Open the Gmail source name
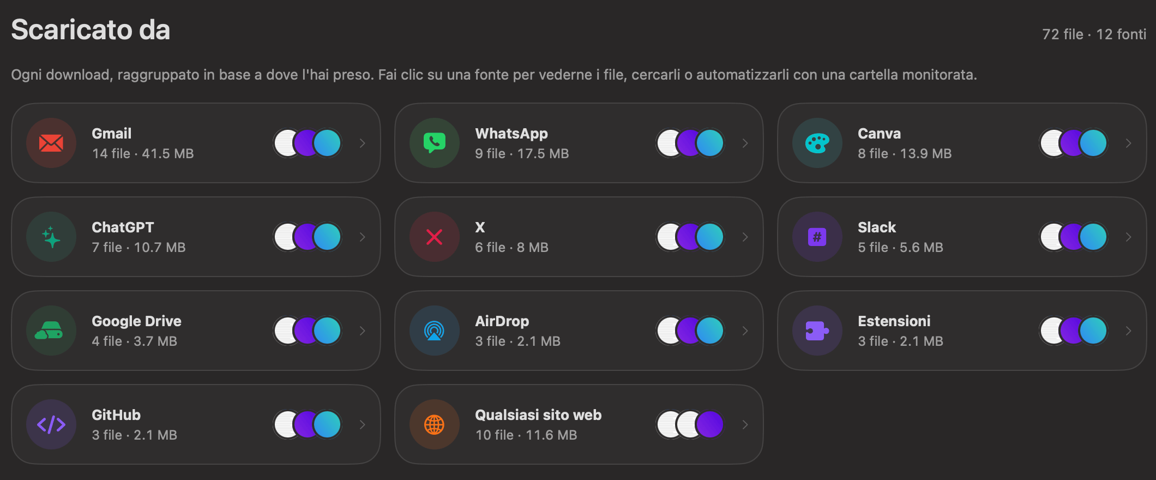 (x=112, y=134)
